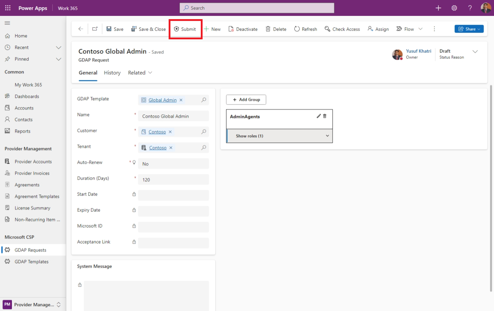Open the Global Admin template link
The height and width of the screenshot is (311, 494).
tap(162, 100)
